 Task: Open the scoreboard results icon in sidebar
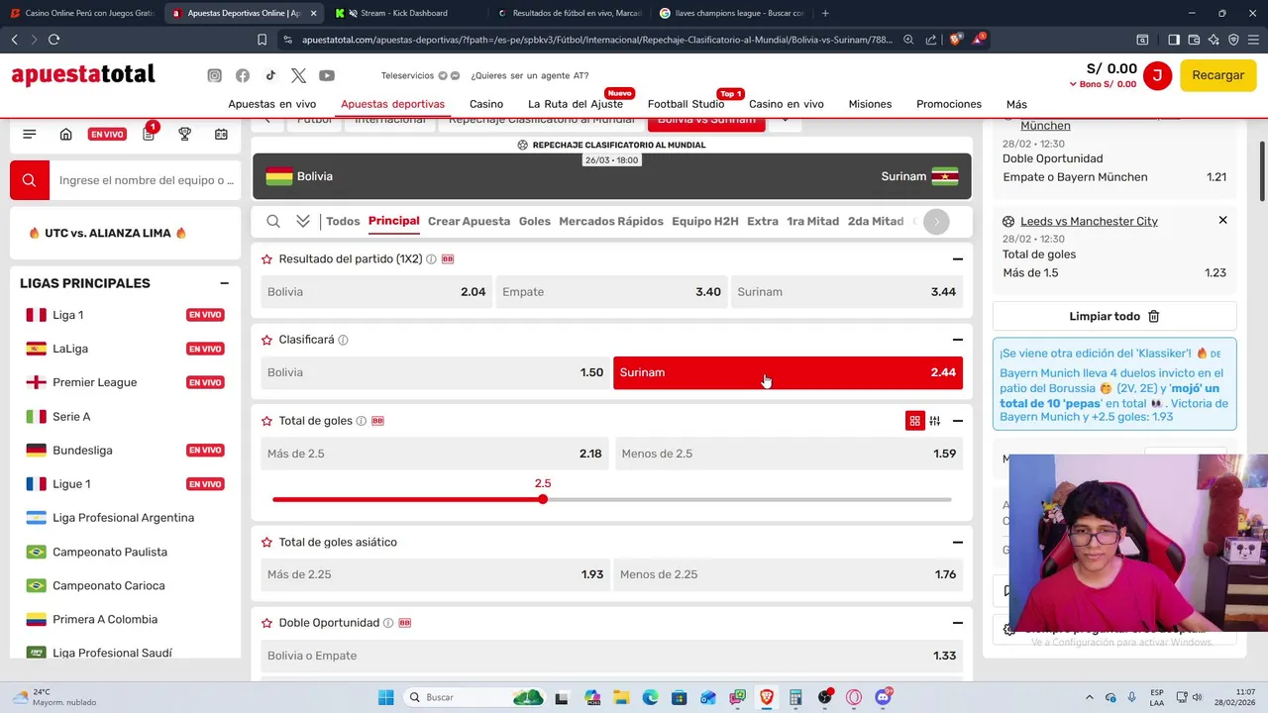click(x=221, y=134)
